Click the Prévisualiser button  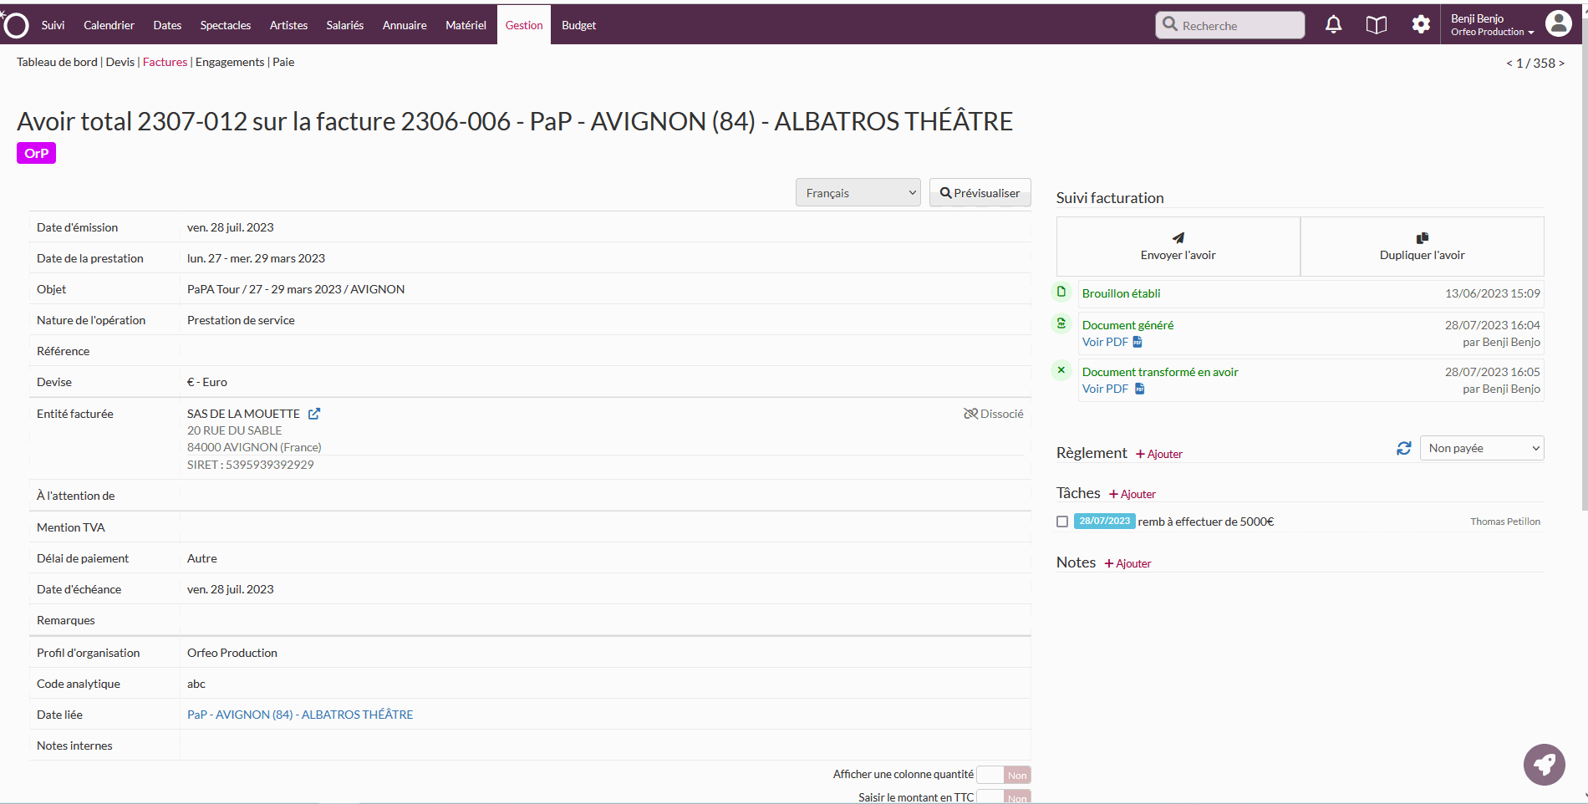click(x=980, y=193)
